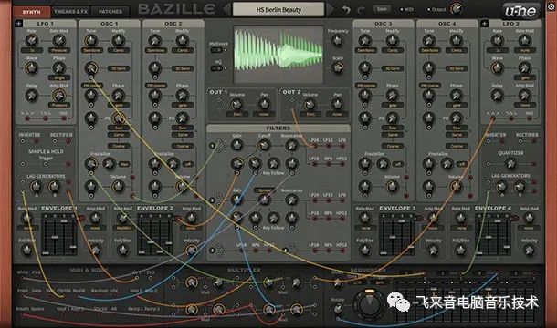Click the redo arrow icon
Image resolution: width=557 pixels, height=328 pixels.
361,10
